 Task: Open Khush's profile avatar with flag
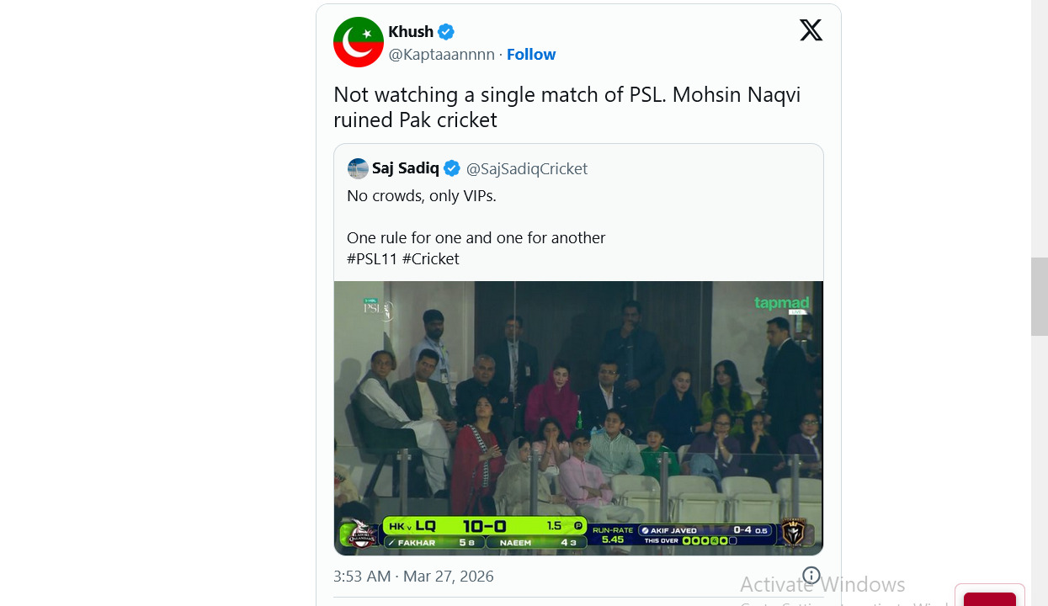click(359, 42)
